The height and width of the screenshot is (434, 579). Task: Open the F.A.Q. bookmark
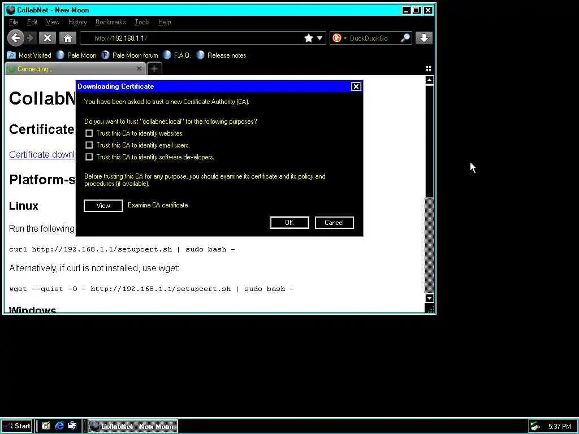click(177, 55)
